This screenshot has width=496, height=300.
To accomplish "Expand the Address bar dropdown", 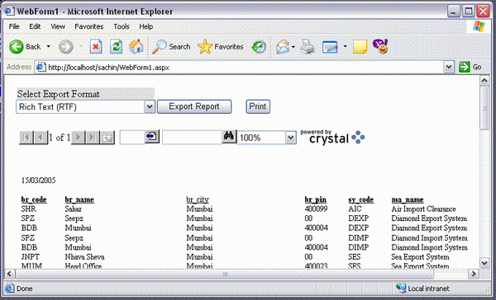I will (449, 67).
